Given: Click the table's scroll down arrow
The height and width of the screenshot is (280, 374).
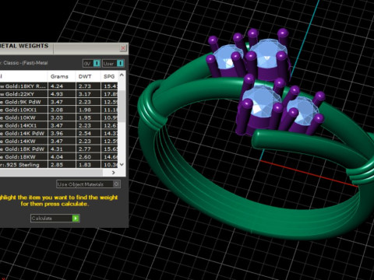Looking at the screenshot, I should pyautogui.click(x=122, y=164).
